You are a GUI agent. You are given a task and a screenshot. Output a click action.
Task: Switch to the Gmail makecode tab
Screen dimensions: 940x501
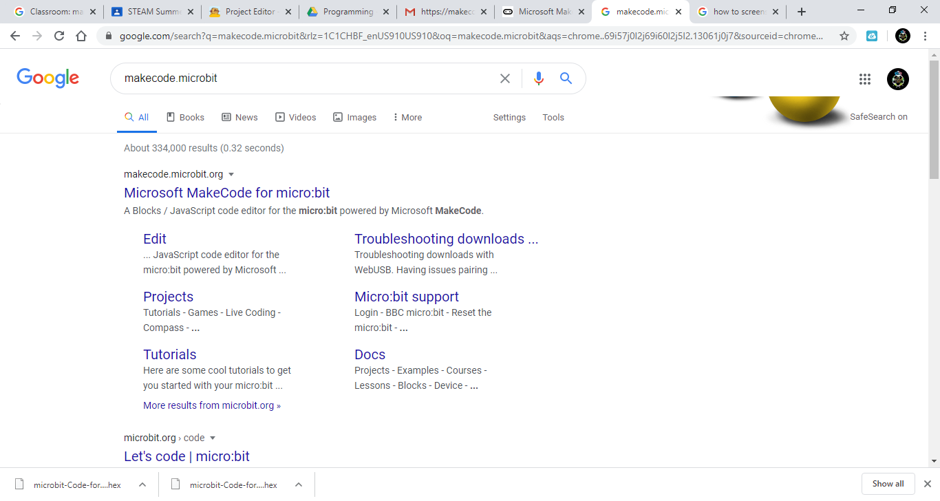(x=445, y=12)
